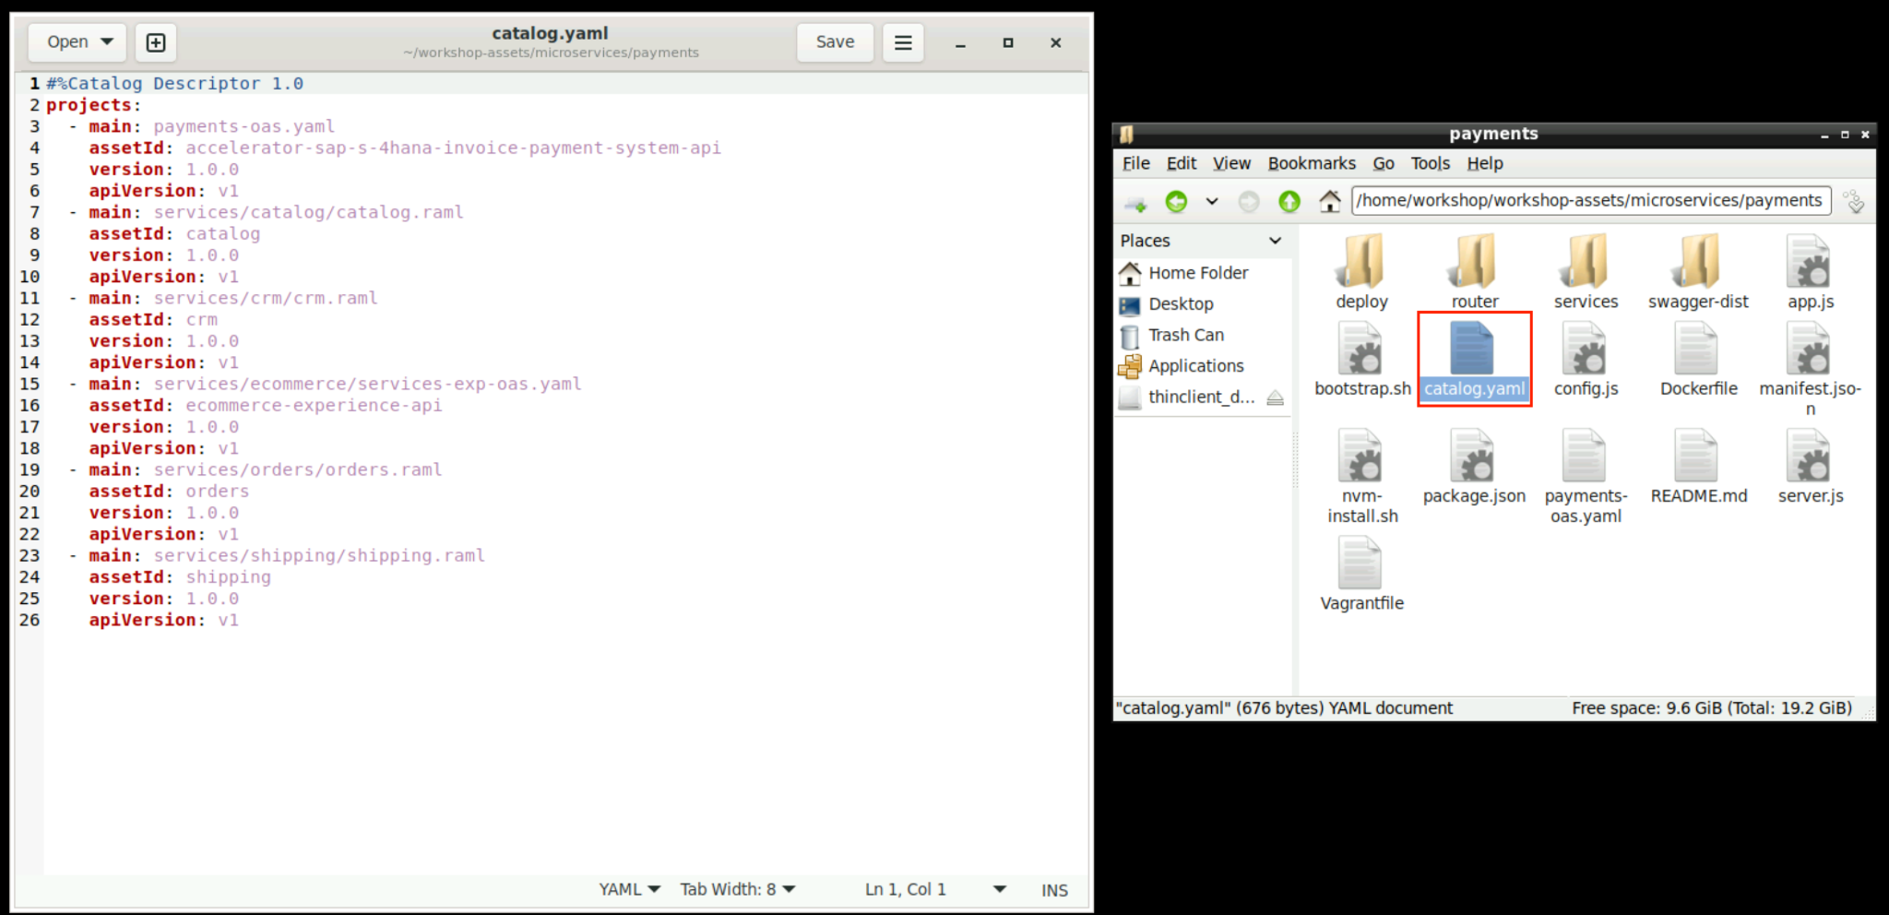The width and height of the screenshot is (1889, 915).
Task: Click the file manager path field
Action: point(1589,201)
